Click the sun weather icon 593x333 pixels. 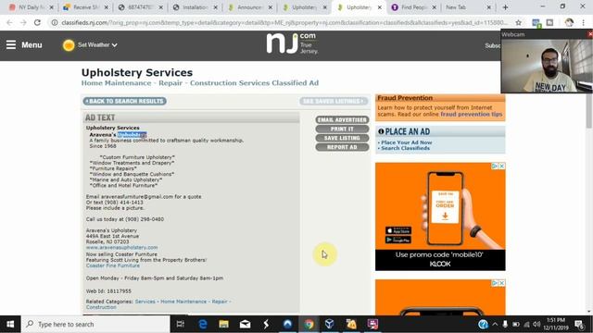tap(69, 45)
